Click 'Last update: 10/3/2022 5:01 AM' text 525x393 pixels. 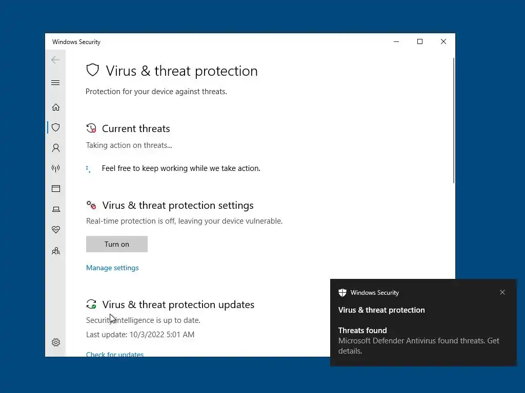coord(140,335)
